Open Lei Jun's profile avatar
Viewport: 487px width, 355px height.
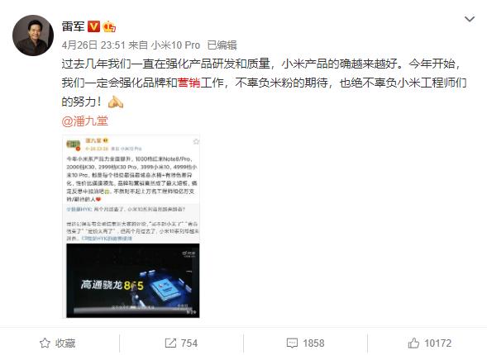[x=33, y=35]
